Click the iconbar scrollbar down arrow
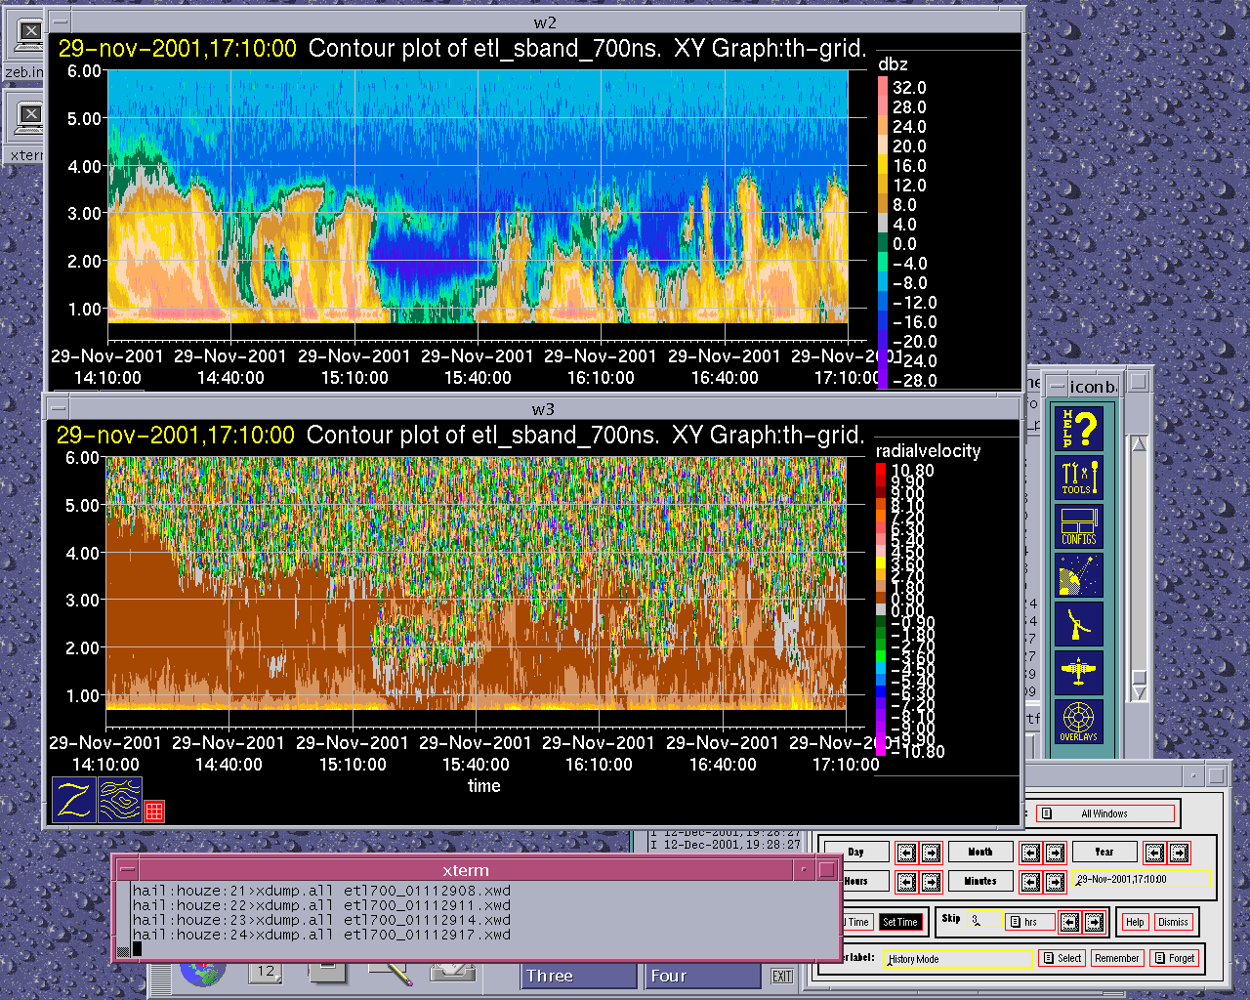 1138,693
